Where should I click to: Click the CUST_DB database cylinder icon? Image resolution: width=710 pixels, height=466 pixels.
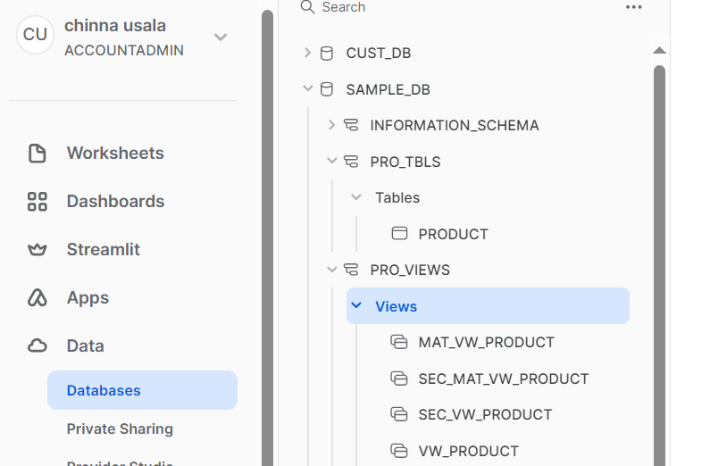coord(327,54)
